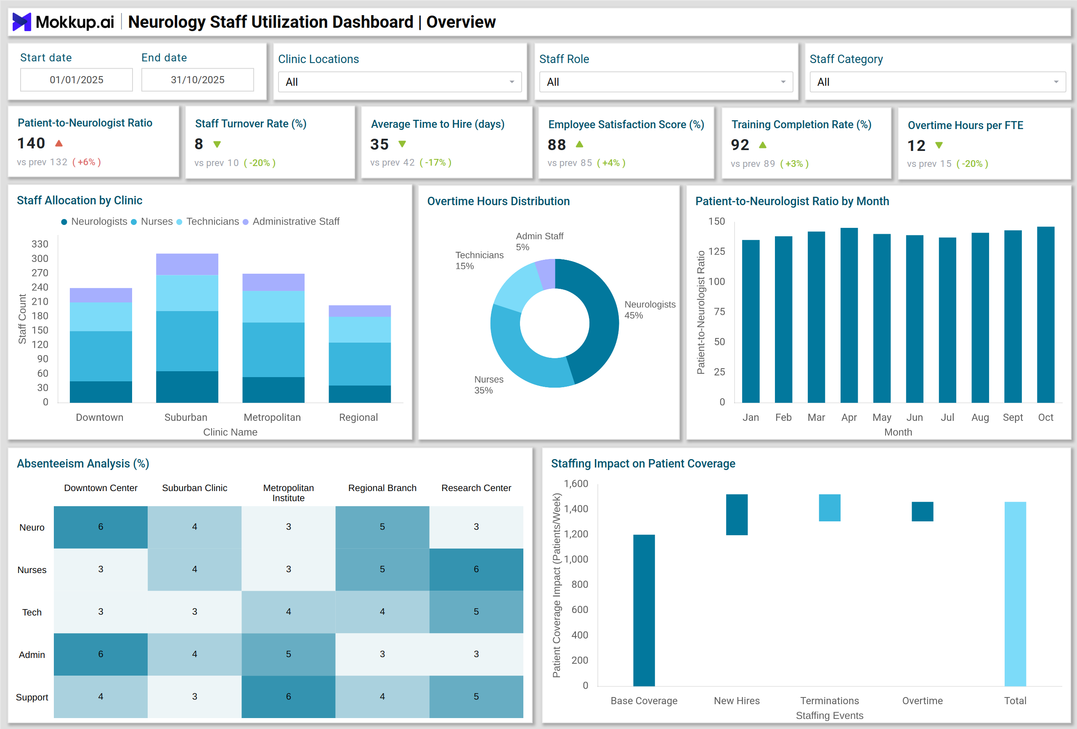The height and width of the screenshot is (729, 1077).
Task: Click the Nurses Research Center cell 6
Action: tap(476, 570)
